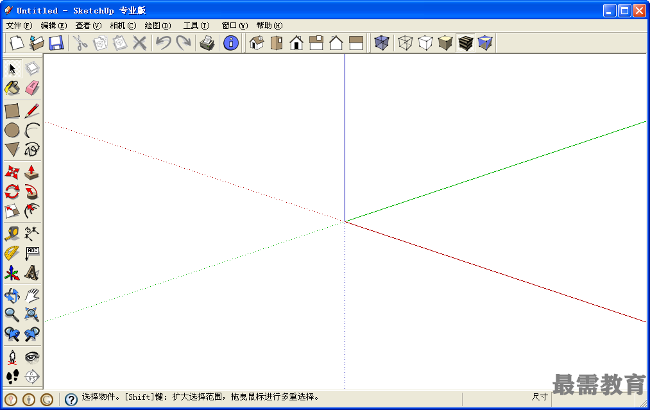The image size is (650, 410).
Task: Click the status bar help question icon
Action: 71,399
